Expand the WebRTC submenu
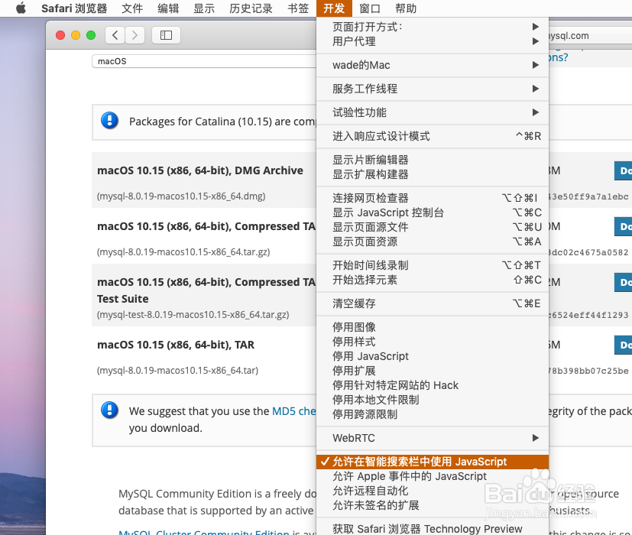Screen dimensions: 632x535 tap(433, 438)
